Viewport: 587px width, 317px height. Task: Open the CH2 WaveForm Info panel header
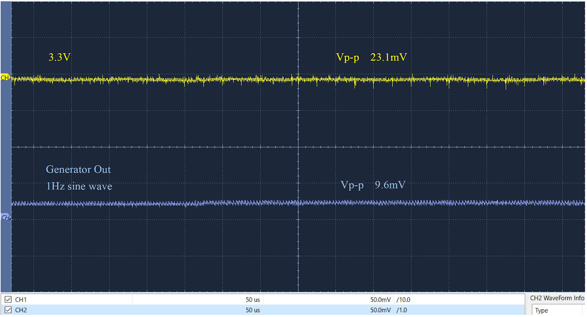(557, 298)
